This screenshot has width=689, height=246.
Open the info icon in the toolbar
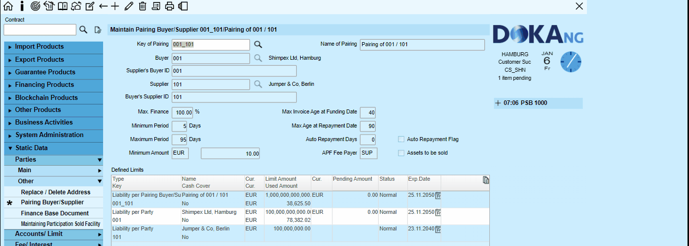click(x=22, y=6)
